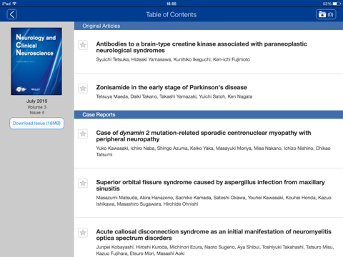Tap the Wi-Fi icon in status bar

(14, 4)
